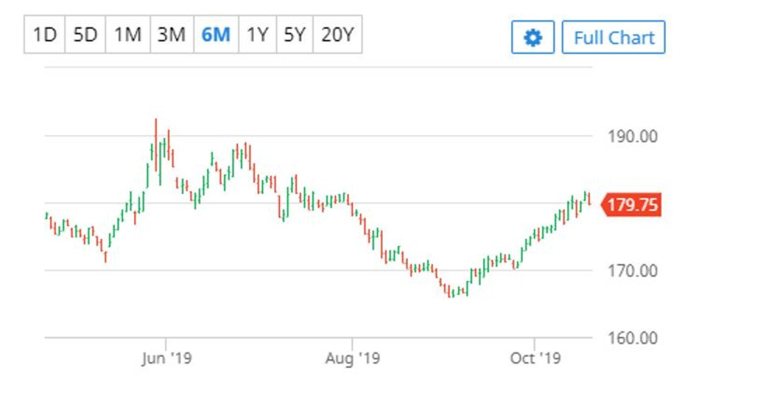
Task: Click the 170.00 y-axis label
Action: pos(633,271)
